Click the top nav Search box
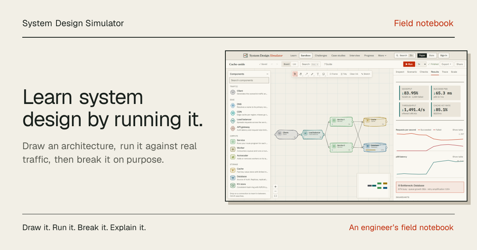 pyautogui.click(x=405, y=56)
